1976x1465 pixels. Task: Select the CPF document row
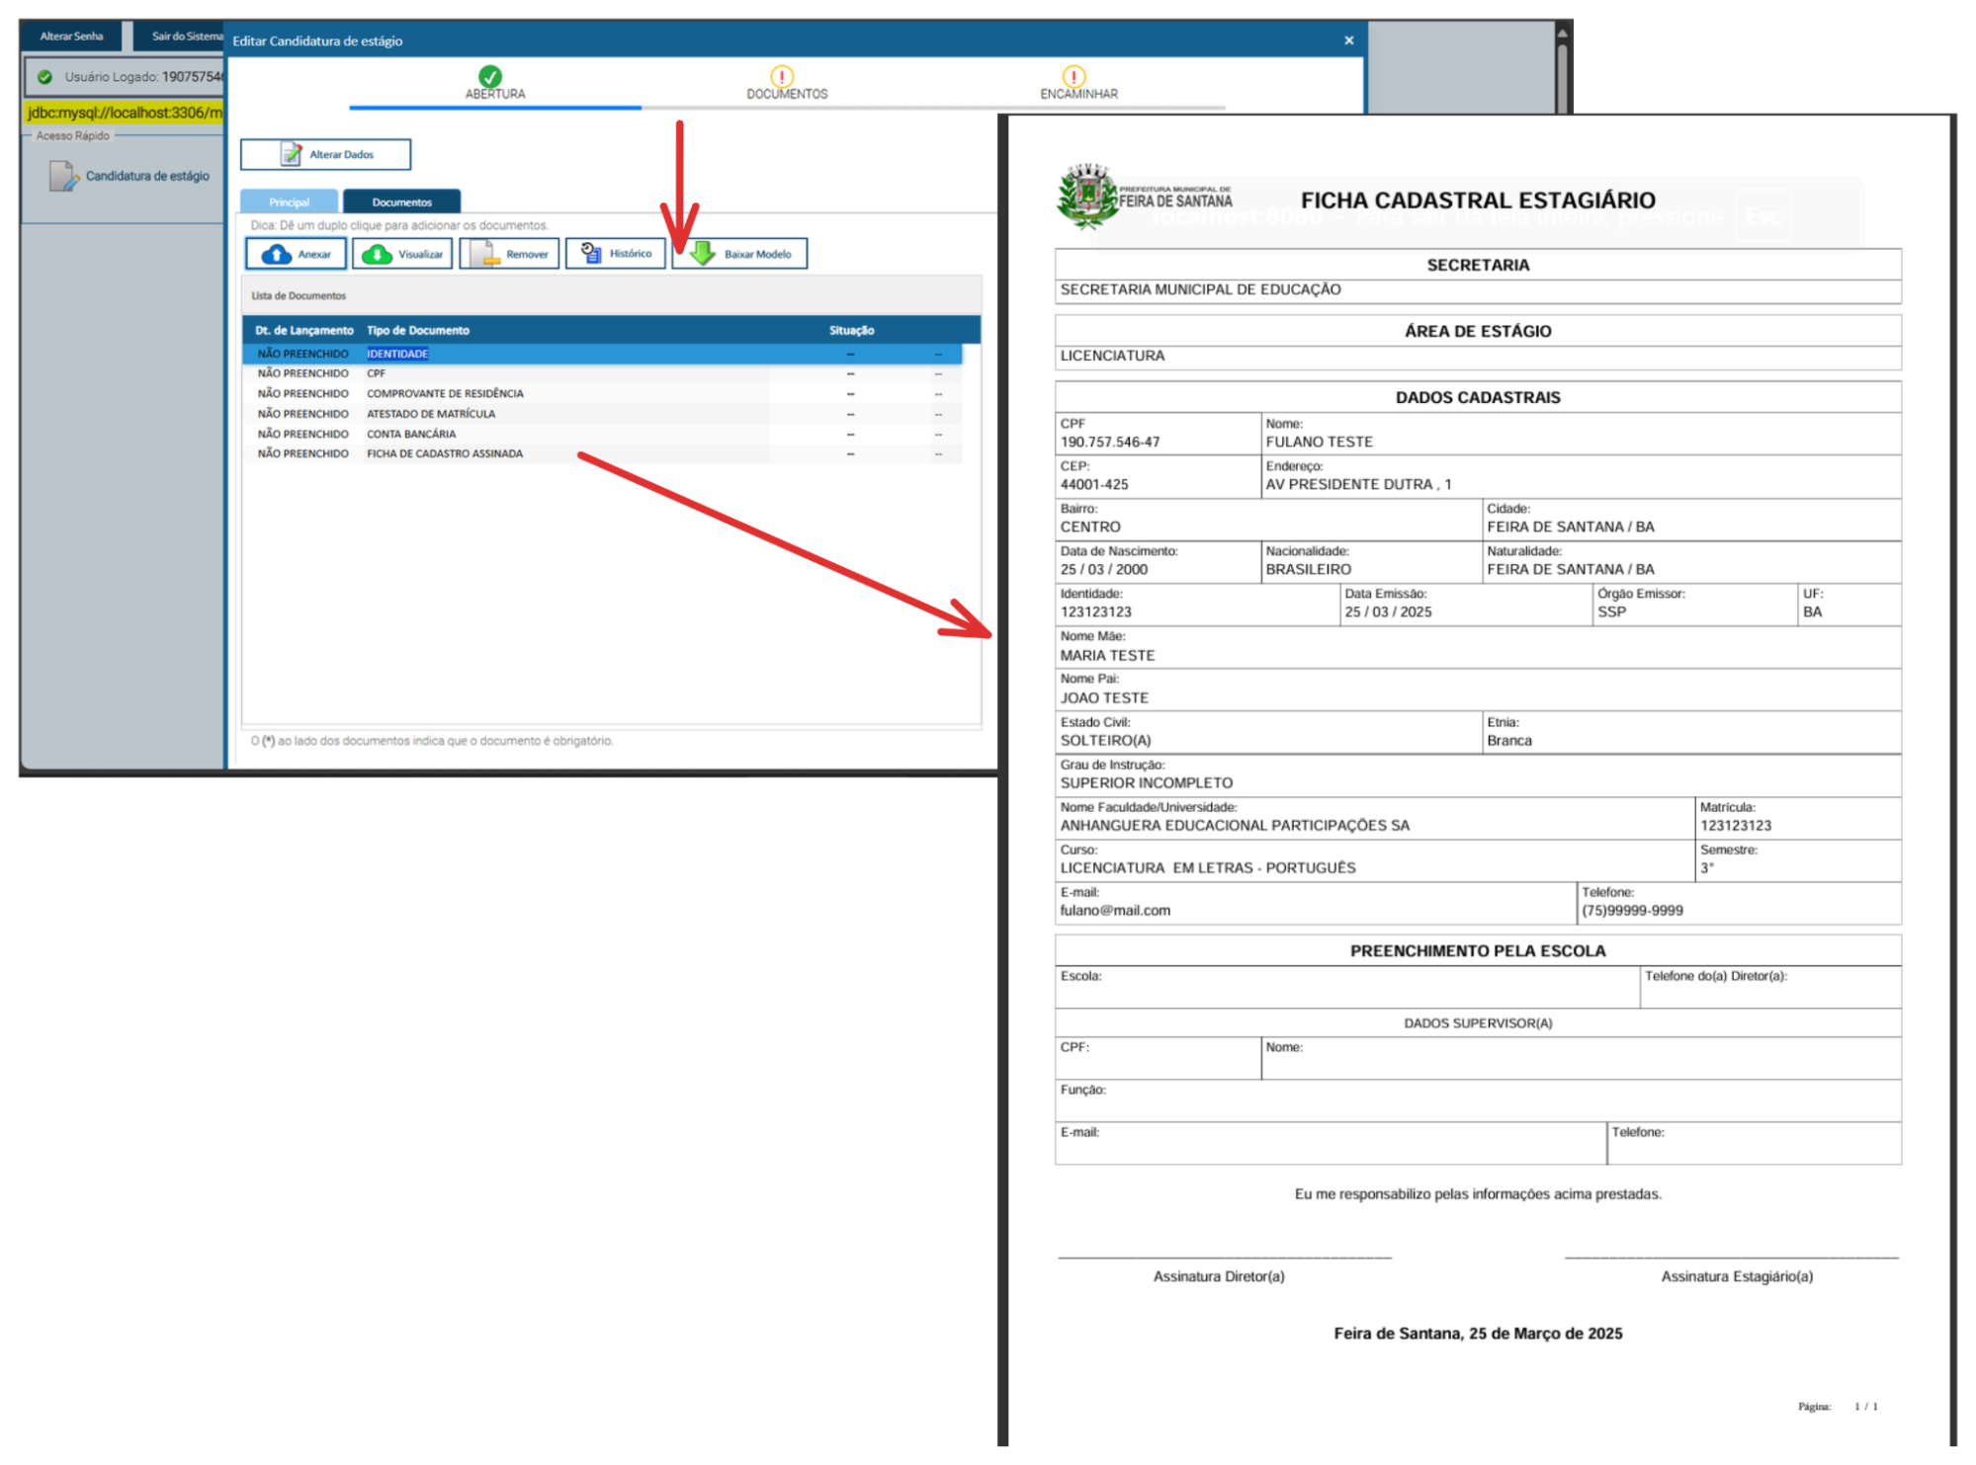pos(377,374)
